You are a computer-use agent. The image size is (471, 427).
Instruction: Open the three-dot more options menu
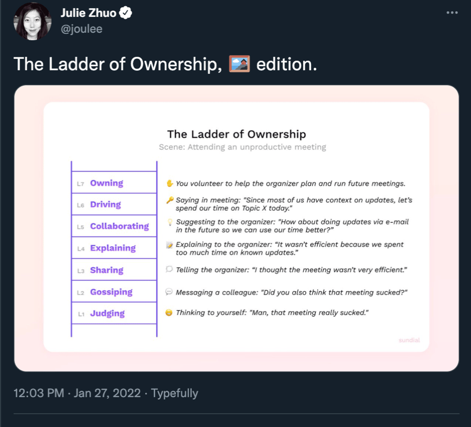coord(452,13)
